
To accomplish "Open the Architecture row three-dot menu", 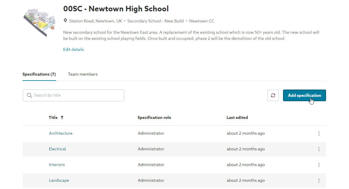I will (319, 133).
